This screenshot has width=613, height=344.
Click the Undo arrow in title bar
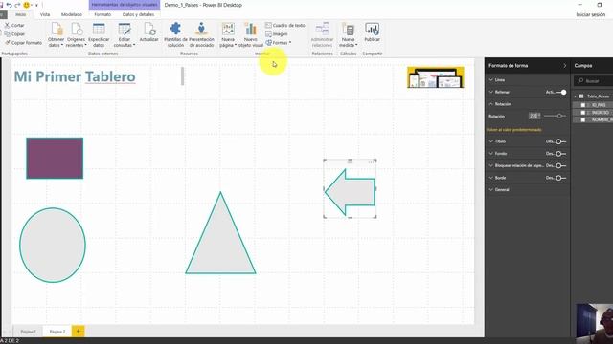pos(9,5)
